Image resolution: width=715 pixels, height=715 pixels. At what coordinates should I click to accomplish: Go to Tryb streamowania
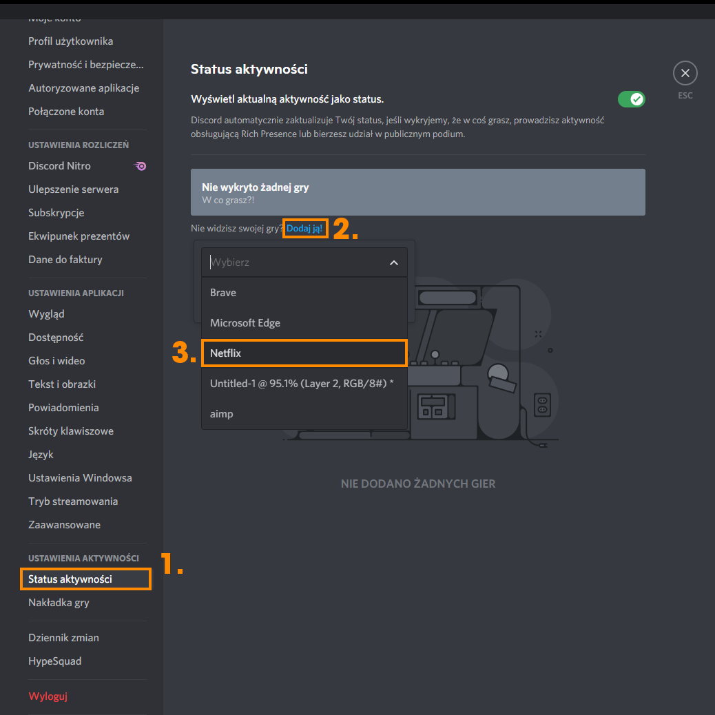click(73, 501)
